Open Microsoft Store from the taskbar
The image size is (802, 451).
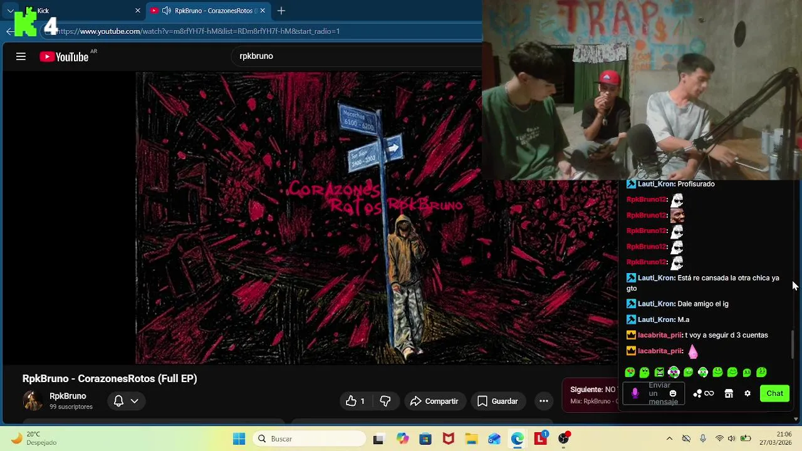point(425,439)
